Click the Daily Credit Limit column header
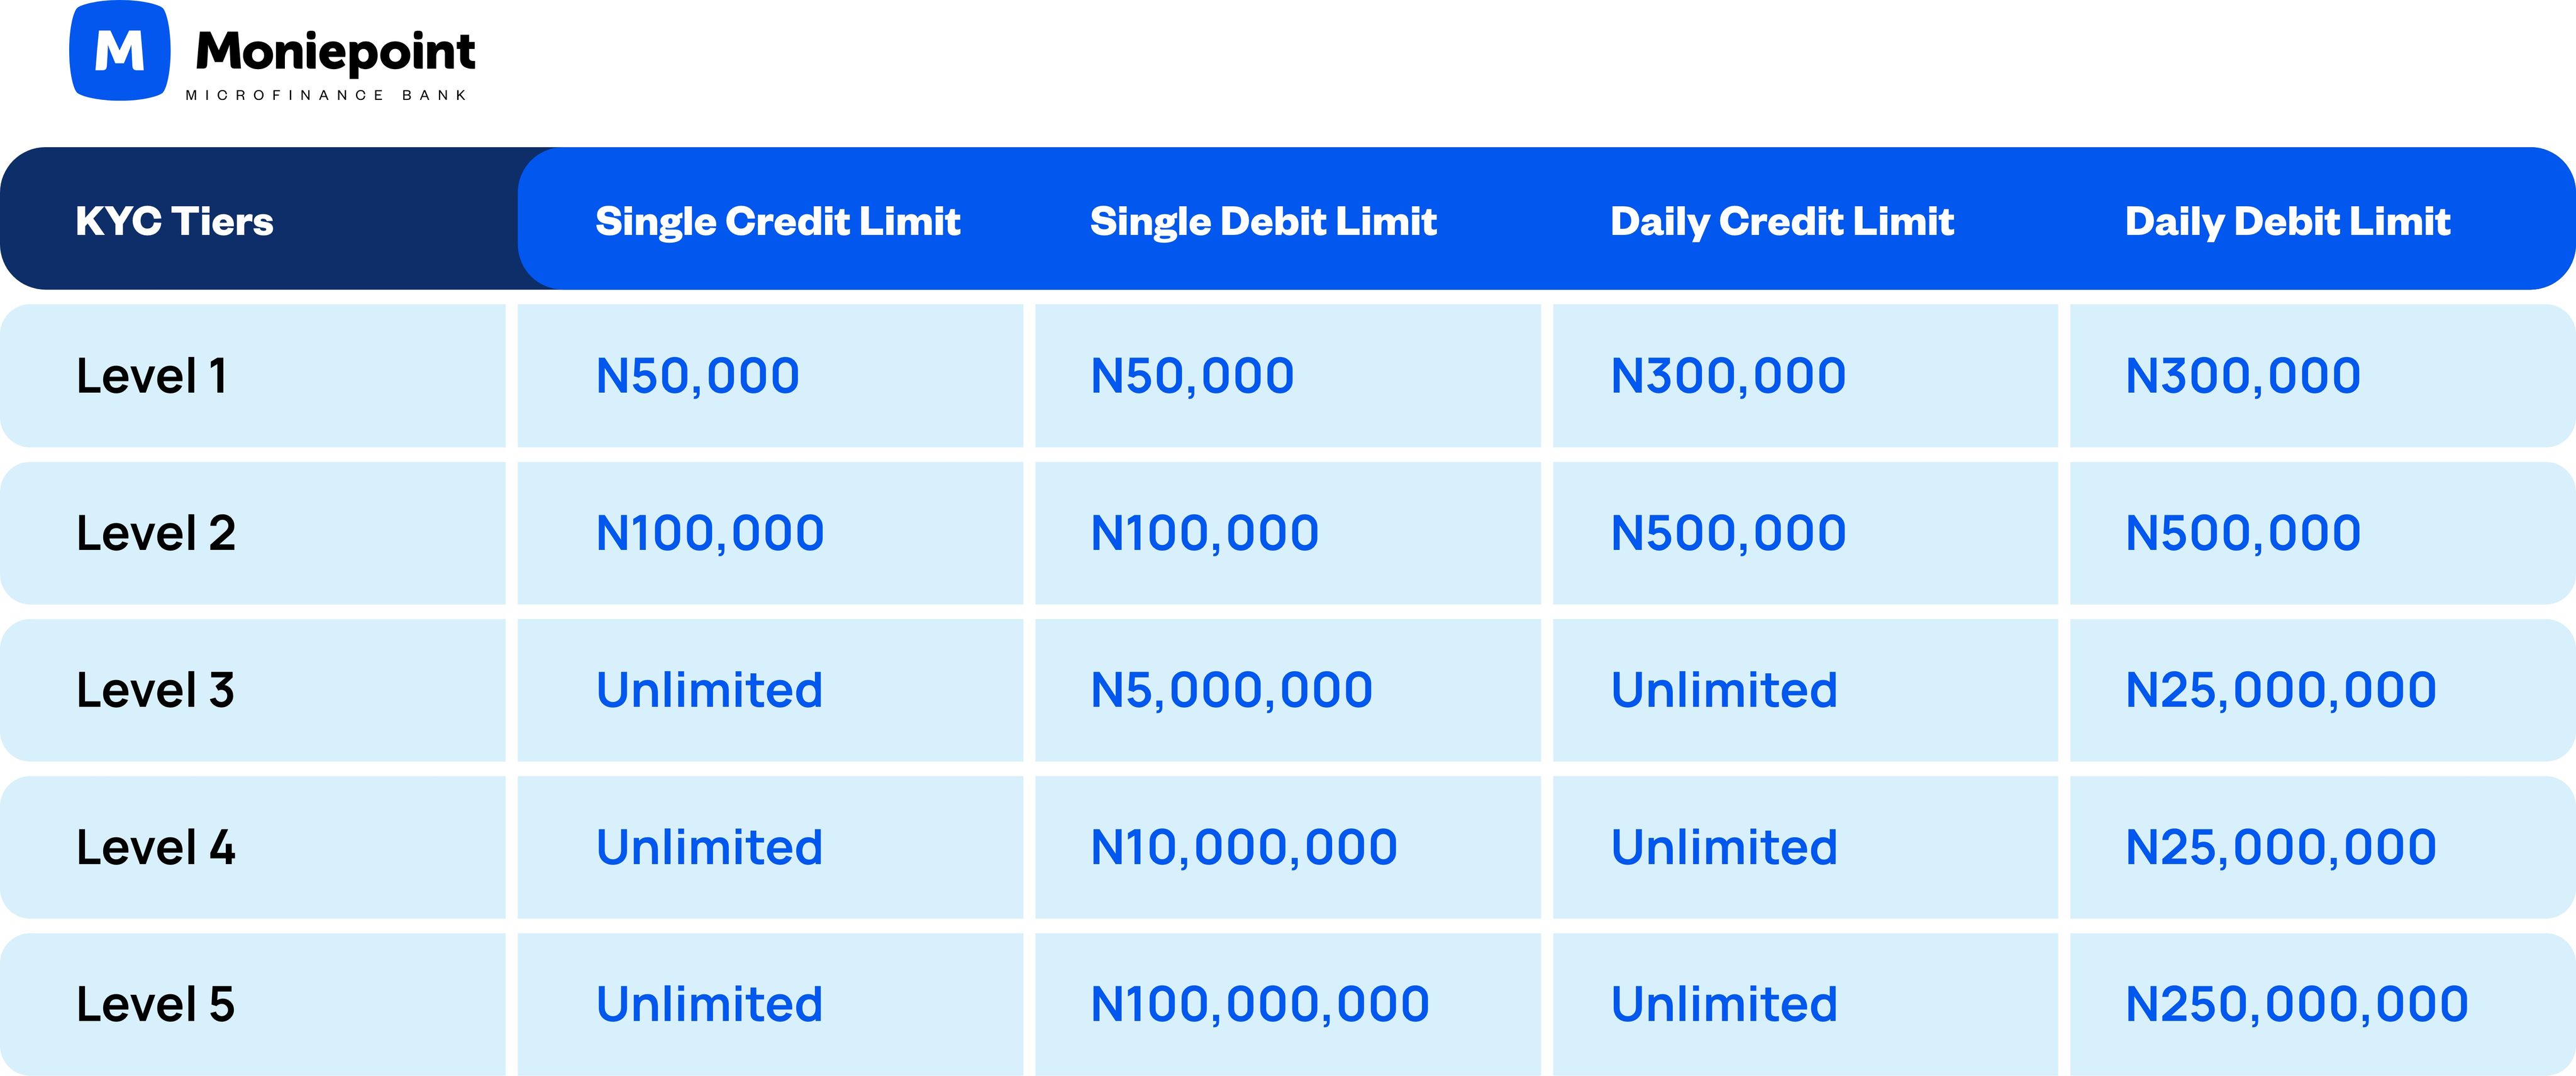 click(x=1782, y=222)
